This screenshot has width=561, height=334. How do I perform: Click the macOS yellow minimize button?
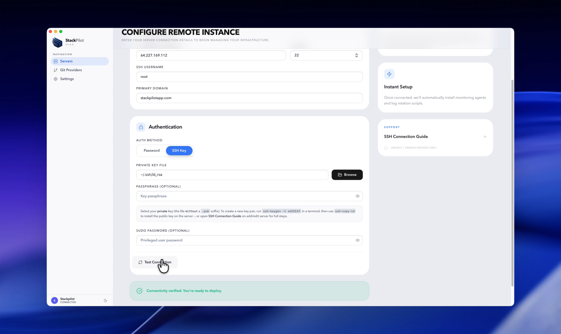pos(56,31)
